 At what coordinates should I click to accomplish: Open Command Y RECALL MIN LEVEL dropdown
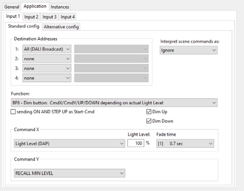pyautogui.click(x=70, y=173)
